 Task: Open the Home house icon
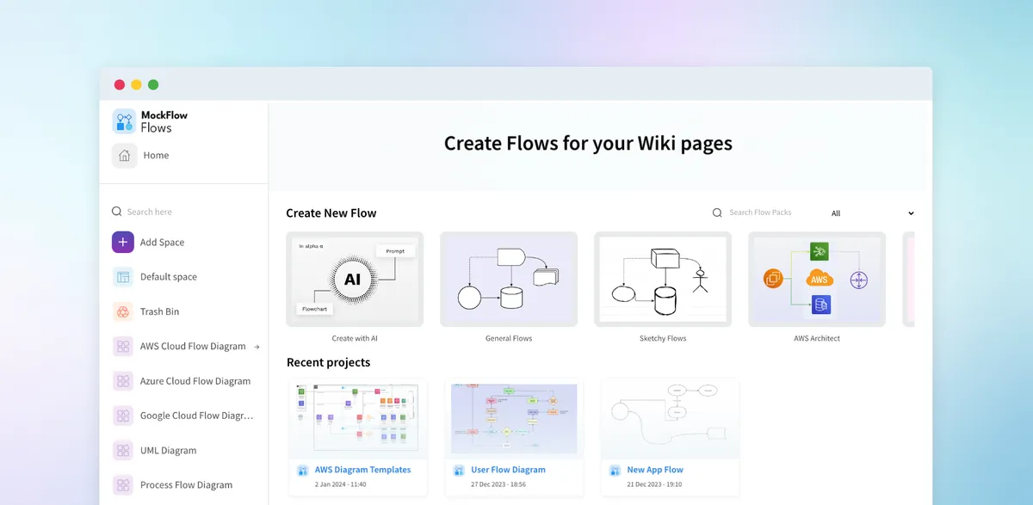(124, 156)
